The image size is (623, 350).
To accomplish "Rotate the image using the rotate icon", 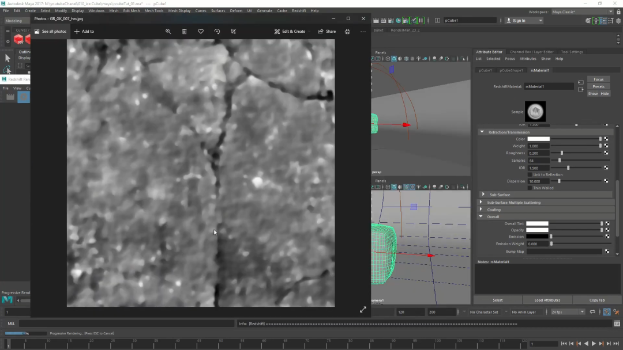I will click(x=217, y=32).
